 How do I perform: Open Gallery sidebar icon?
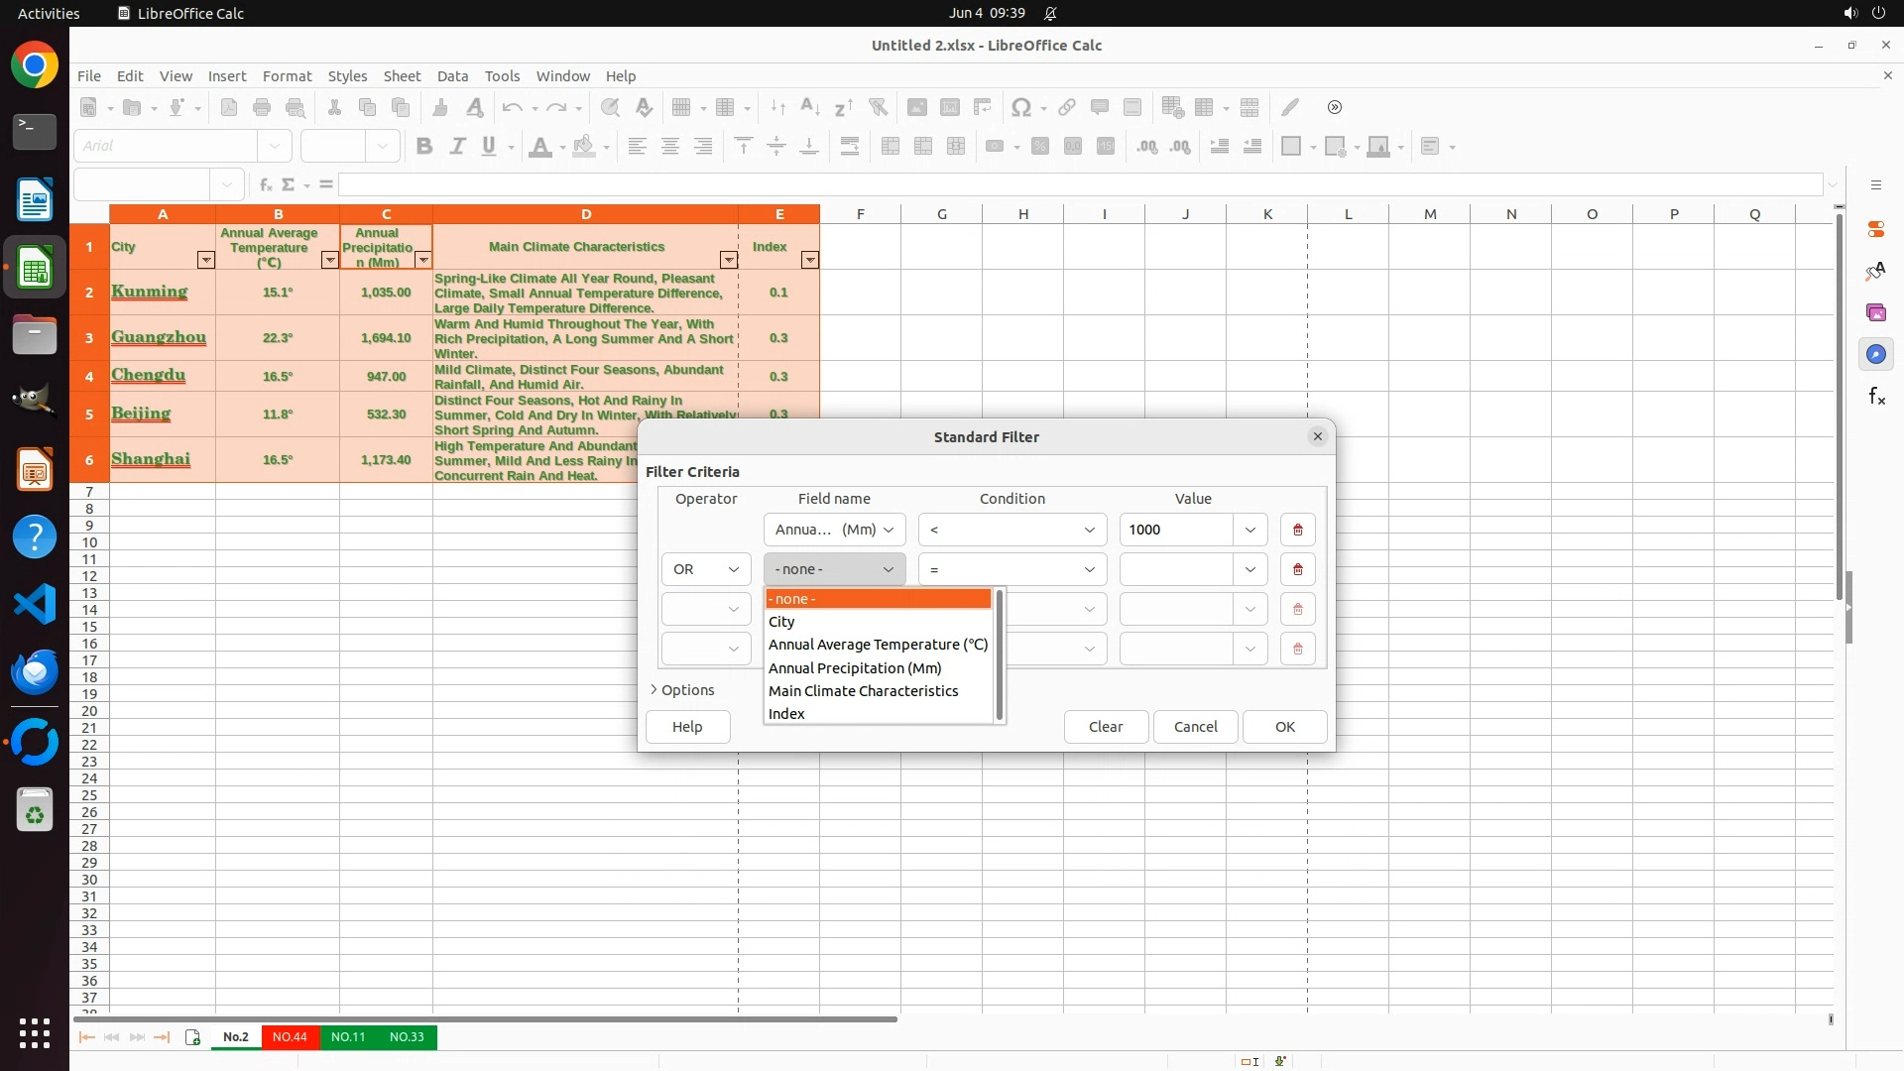pos(1876,312)
